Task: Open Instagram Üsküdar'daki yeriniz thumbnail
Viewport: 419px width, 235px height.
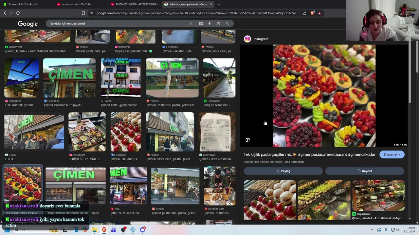Action: 21,78
